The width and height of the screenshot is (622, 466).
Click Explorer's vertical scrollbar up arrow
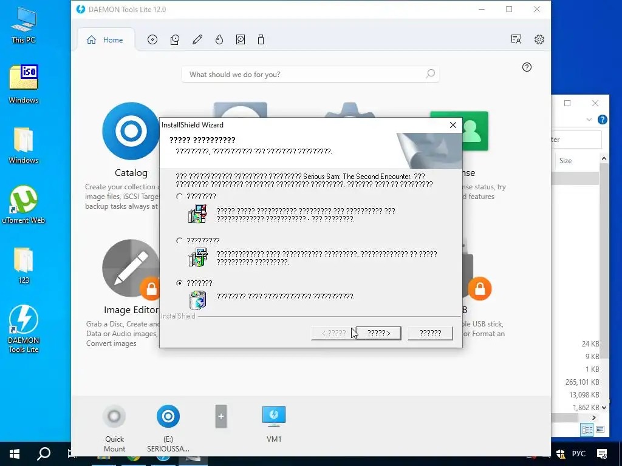tap(604, 158)
